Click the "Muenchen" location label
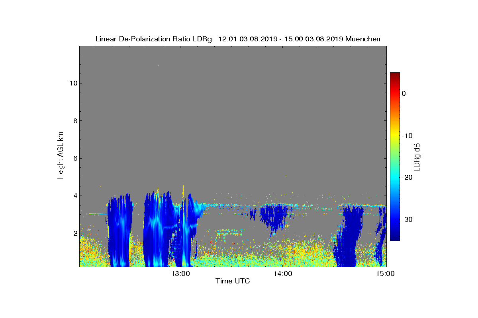This screenshot has width=478, height=318. (363, 39)
